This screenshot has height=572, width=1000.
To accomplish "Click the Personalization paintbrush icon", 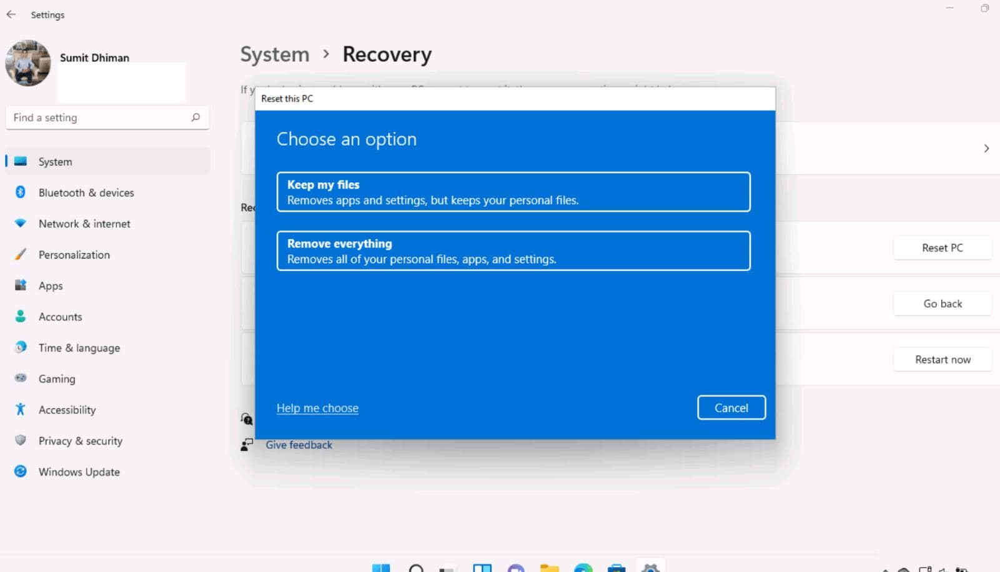I will click(x=20, y=255).
